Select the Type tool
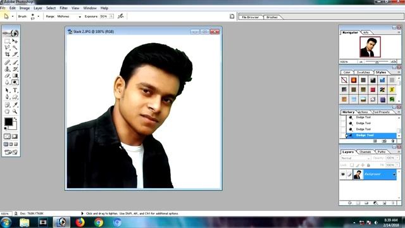405x228 pixels. click(x=15, y=90)
